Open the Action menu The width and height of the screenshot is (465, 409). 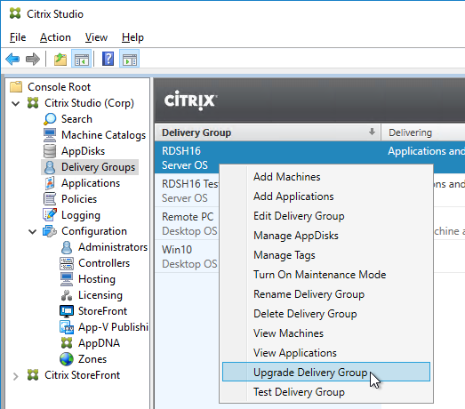coord(55,37)
